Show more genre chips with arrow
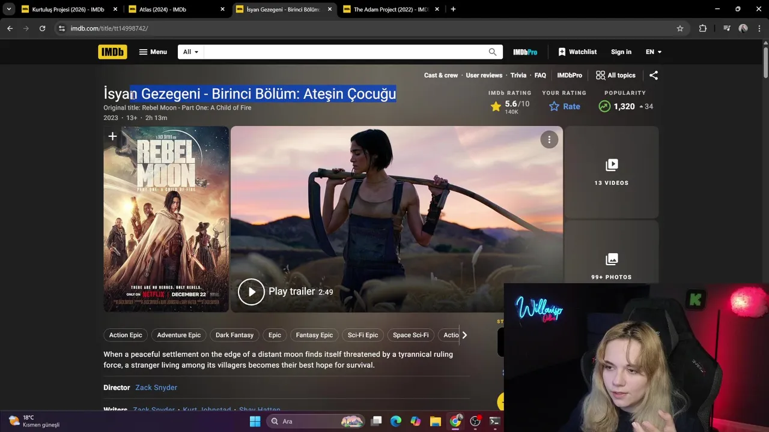769x432 pixels. tap(464, 335)
